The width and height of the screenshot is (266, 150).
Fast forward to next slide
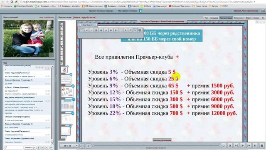(249, 145)
